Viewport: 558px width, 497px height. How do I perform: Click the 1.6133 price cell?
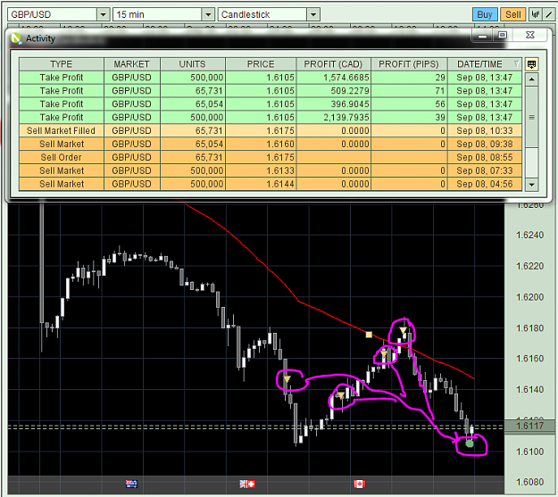click(261, 170)
